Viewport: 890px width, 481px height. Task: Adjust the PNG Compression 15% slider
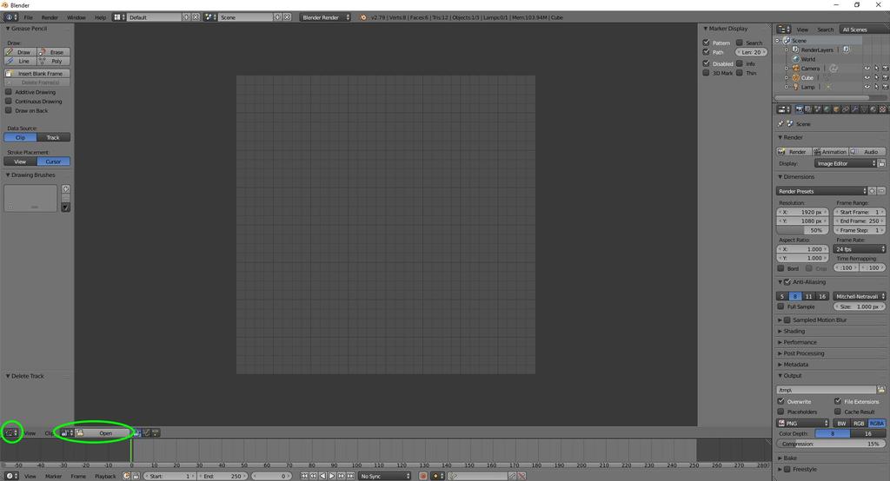[x=831, y=444]
